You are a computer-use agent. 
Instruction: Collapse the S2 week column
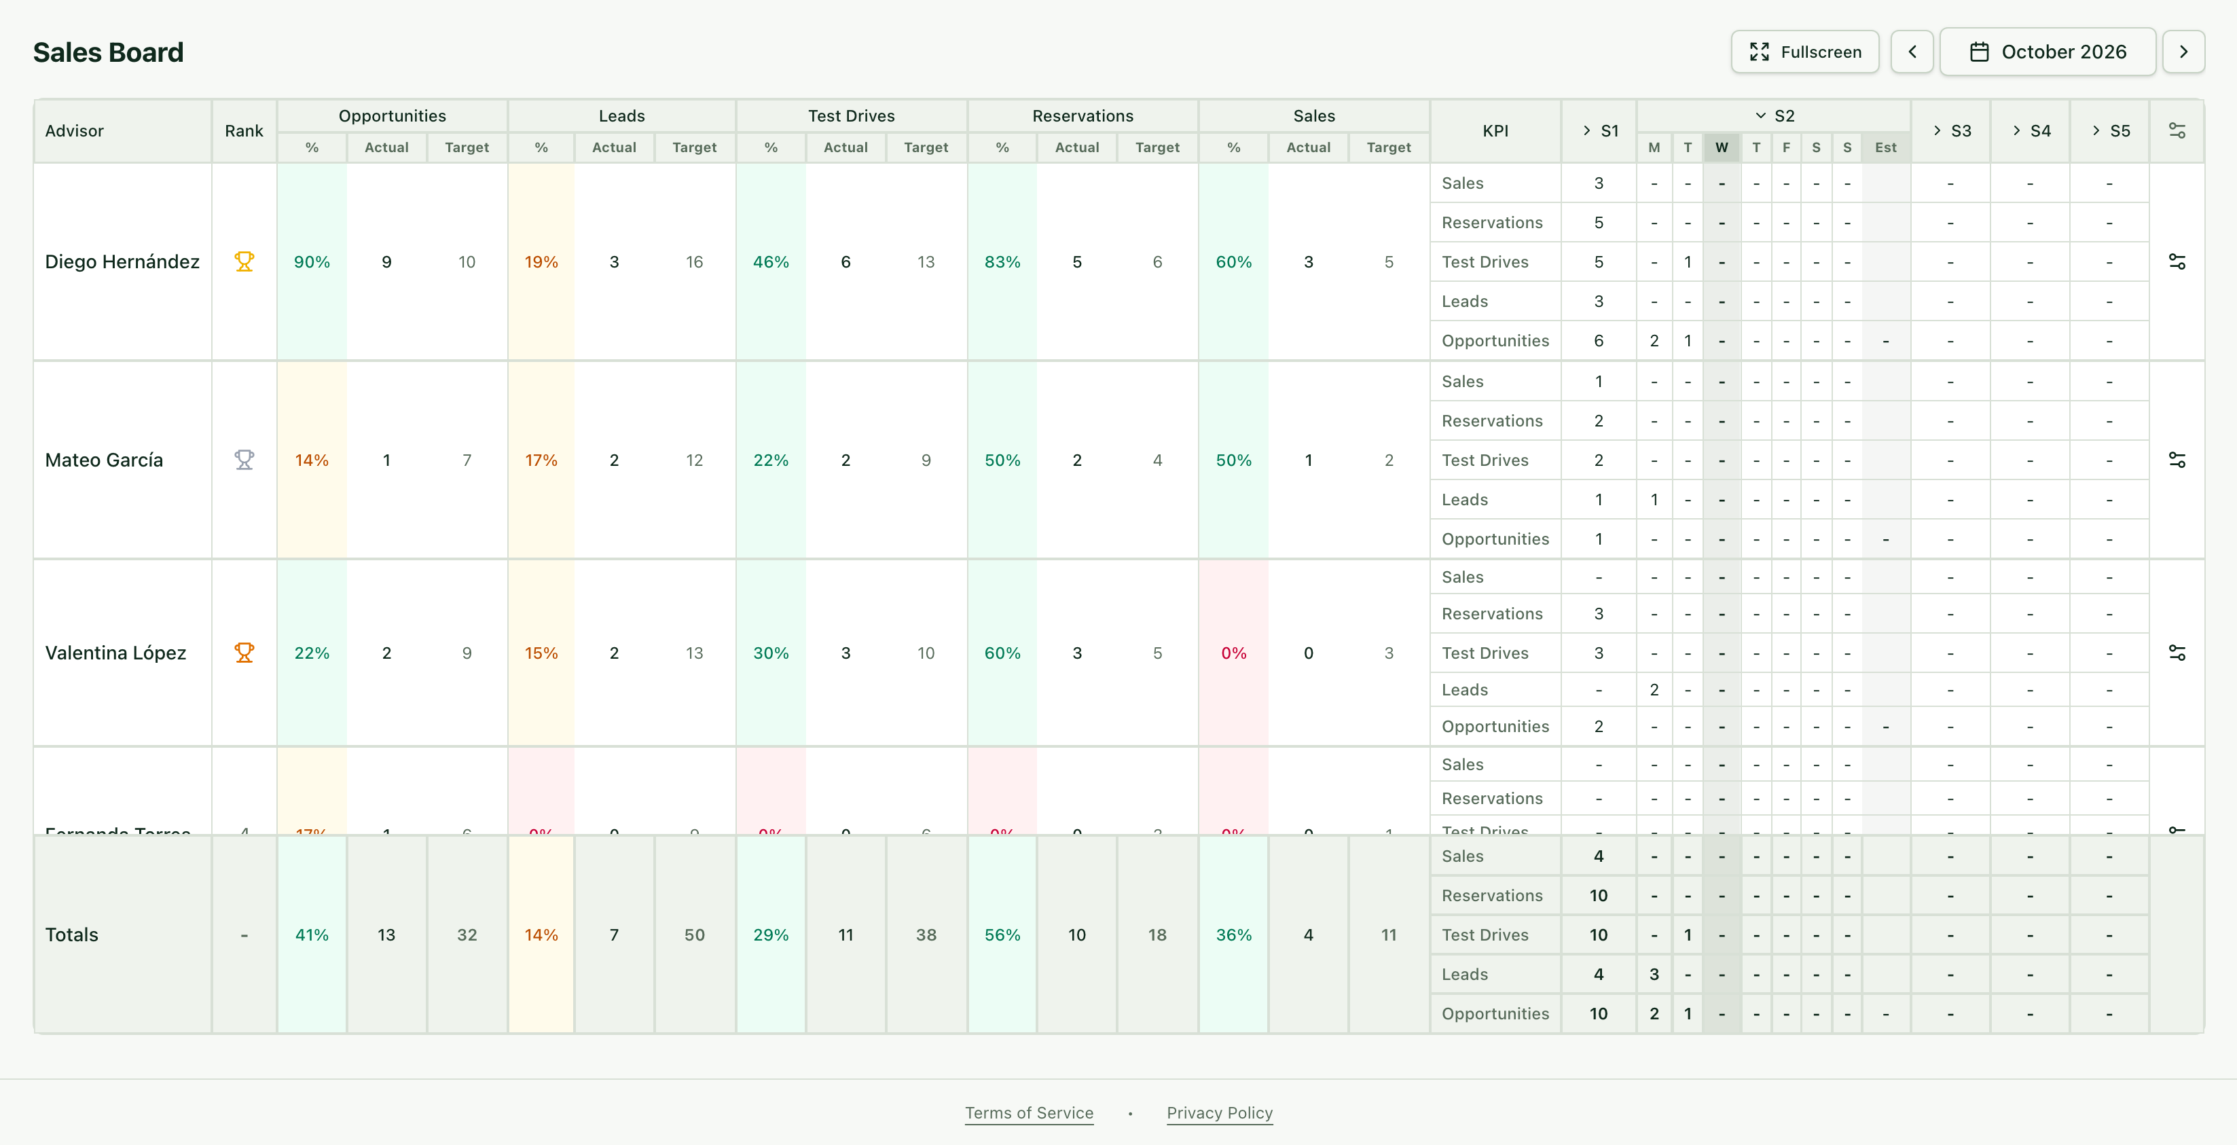tap(1773, 115)
